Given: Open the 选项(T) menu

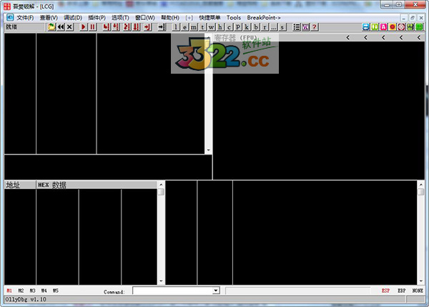Looking at the screenshot, I should (x=120, y=18).
